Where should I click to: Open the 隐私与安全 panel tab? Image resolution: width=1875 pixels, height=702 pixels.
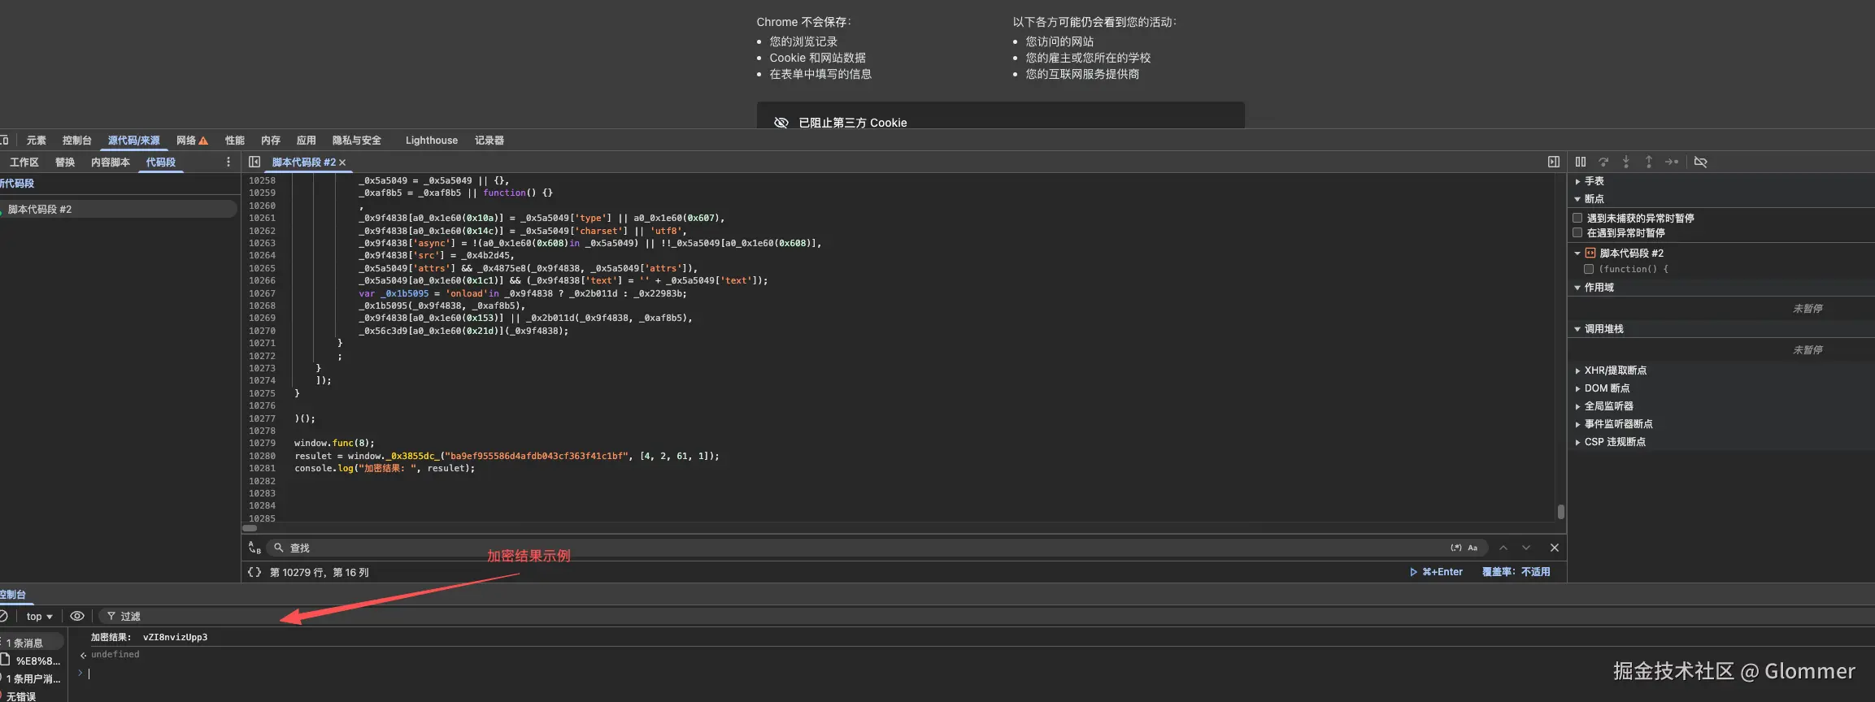(x=356, y=141)
